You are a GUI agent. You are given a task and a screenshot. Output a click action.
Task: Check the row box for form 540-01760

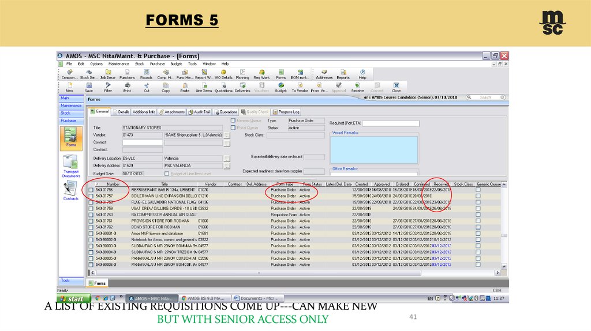(x=91, y=215)
